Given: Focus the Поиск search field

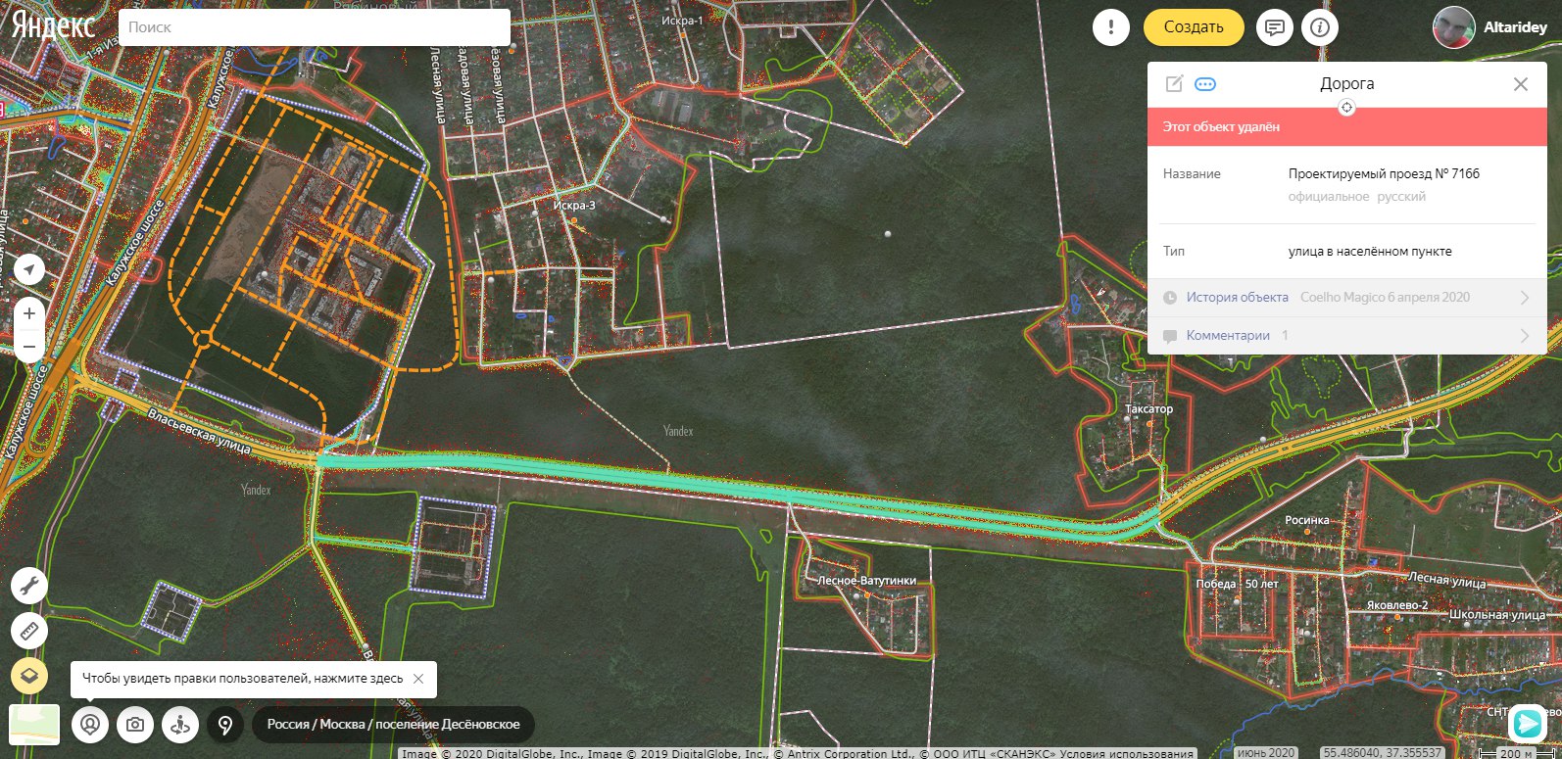Looking at the screenshot, I should point(314,27).
